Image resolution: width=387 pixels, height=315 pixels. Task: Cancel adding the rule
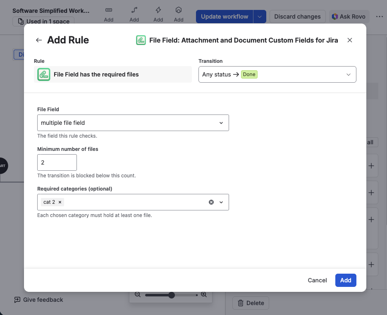pos(317,280)
